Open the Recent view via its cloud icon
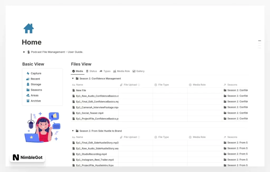This screenshot has height=172, width=270. [28, 79]
